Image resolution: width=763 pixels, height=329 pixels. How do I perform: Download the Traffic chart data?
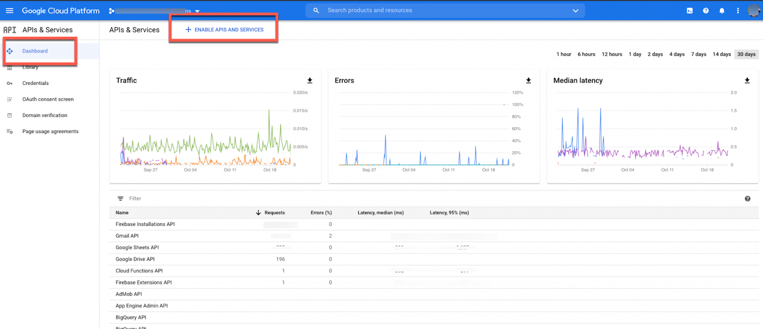(x=310, y=80)
